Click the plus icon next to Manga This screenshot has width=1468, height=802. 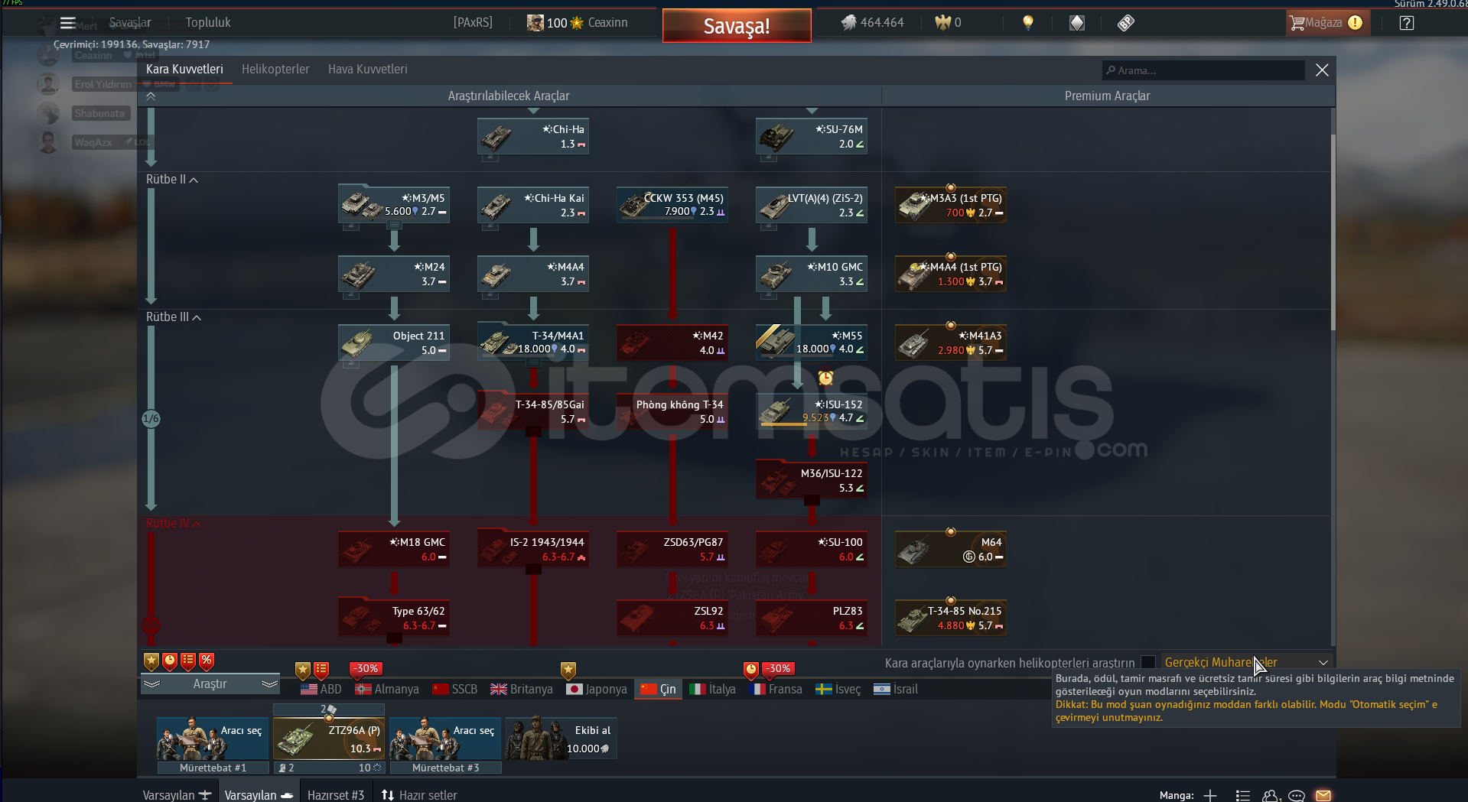1210,796
